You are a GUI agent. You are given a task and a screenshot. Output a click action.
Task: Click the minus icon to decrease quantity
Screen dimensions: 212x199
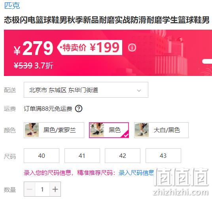point(30,189)
